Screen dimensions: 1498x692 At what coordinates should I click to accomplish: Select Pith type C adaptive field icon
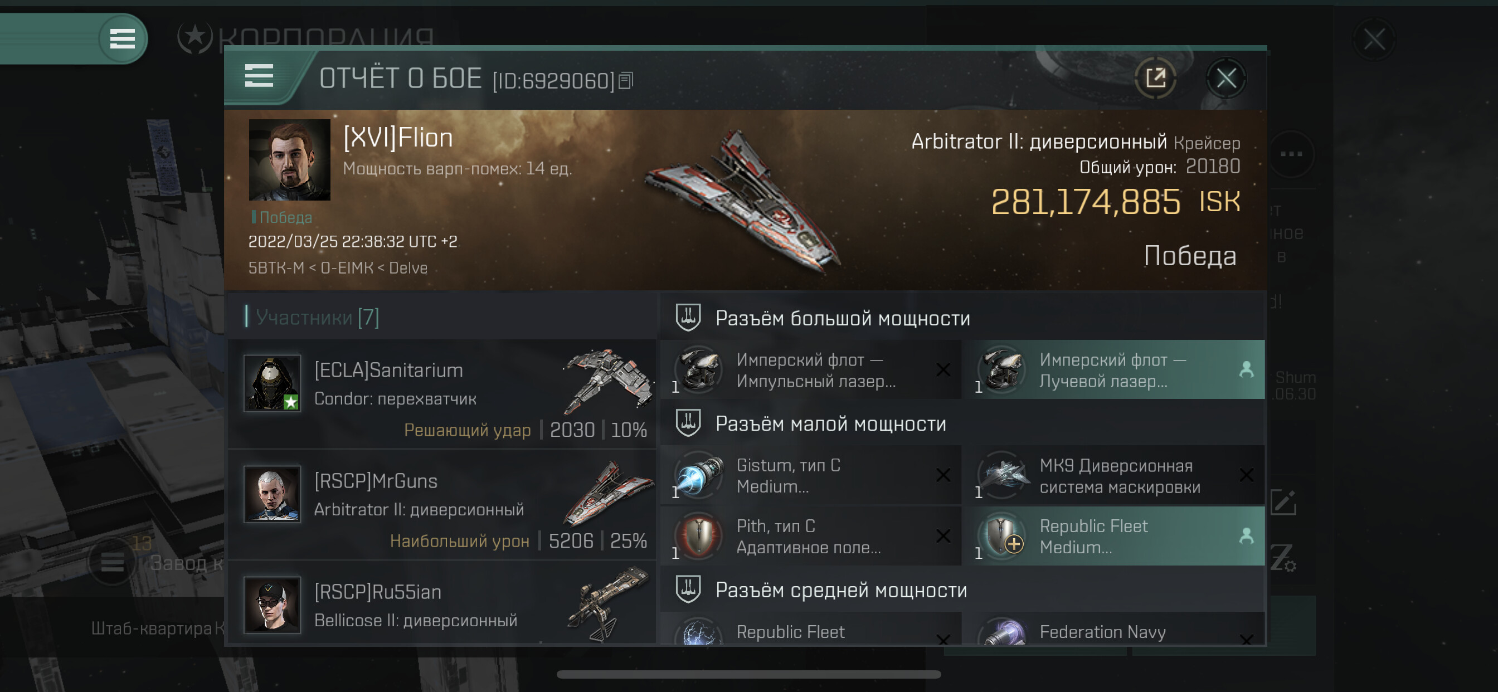(699, 535)
